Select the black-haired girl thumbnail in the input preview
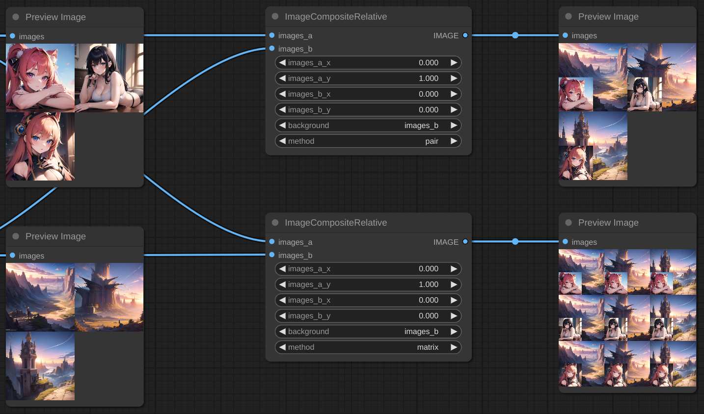 [109, 78]
